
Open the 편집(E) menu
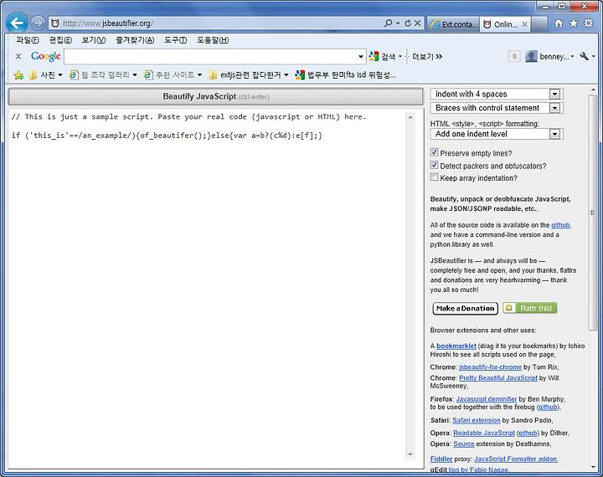(60, 40)
